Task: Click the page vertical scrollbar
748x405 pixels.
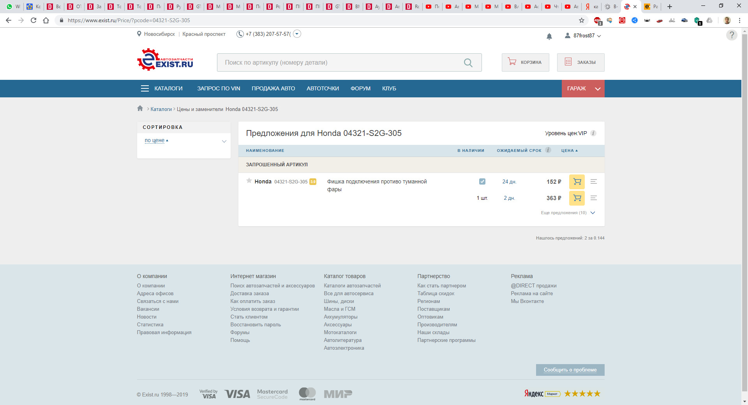Action: point(744,212)
